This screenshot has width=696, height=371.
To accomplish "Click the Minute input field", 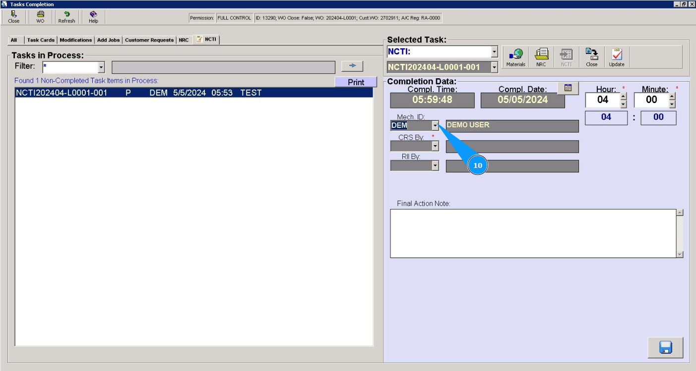I will [x=651, y=100].
